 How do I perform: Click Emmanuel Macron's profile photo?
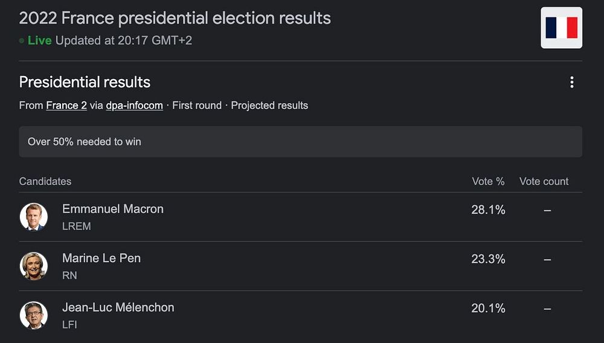pyautogui.click(x=34, y=217)
